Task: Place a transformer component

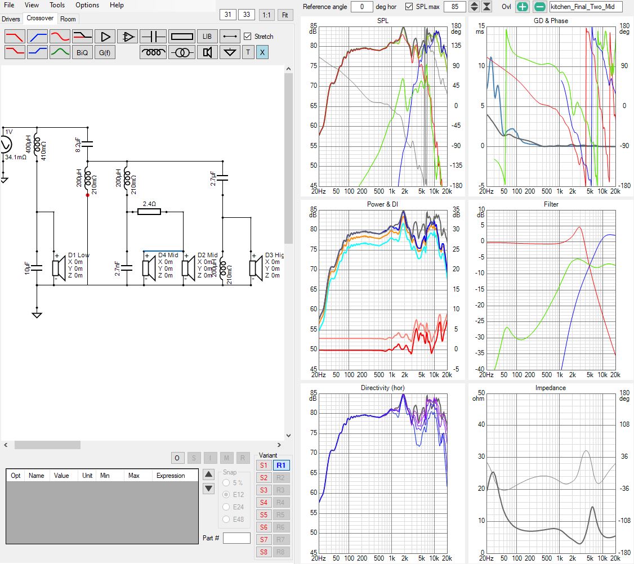Action: (182, 52)
